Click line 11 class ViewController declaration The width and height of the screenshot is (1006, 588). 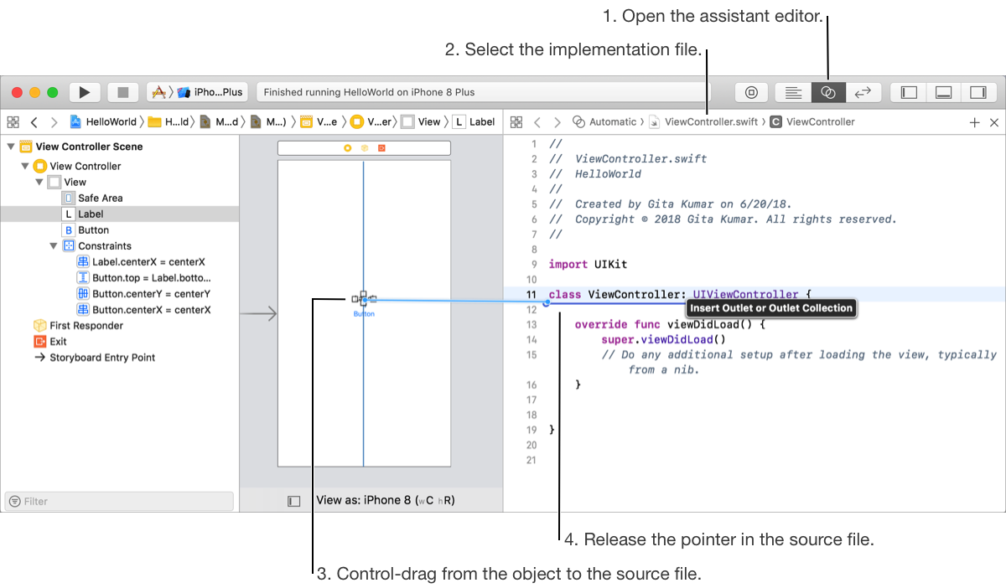click(680, 295)
